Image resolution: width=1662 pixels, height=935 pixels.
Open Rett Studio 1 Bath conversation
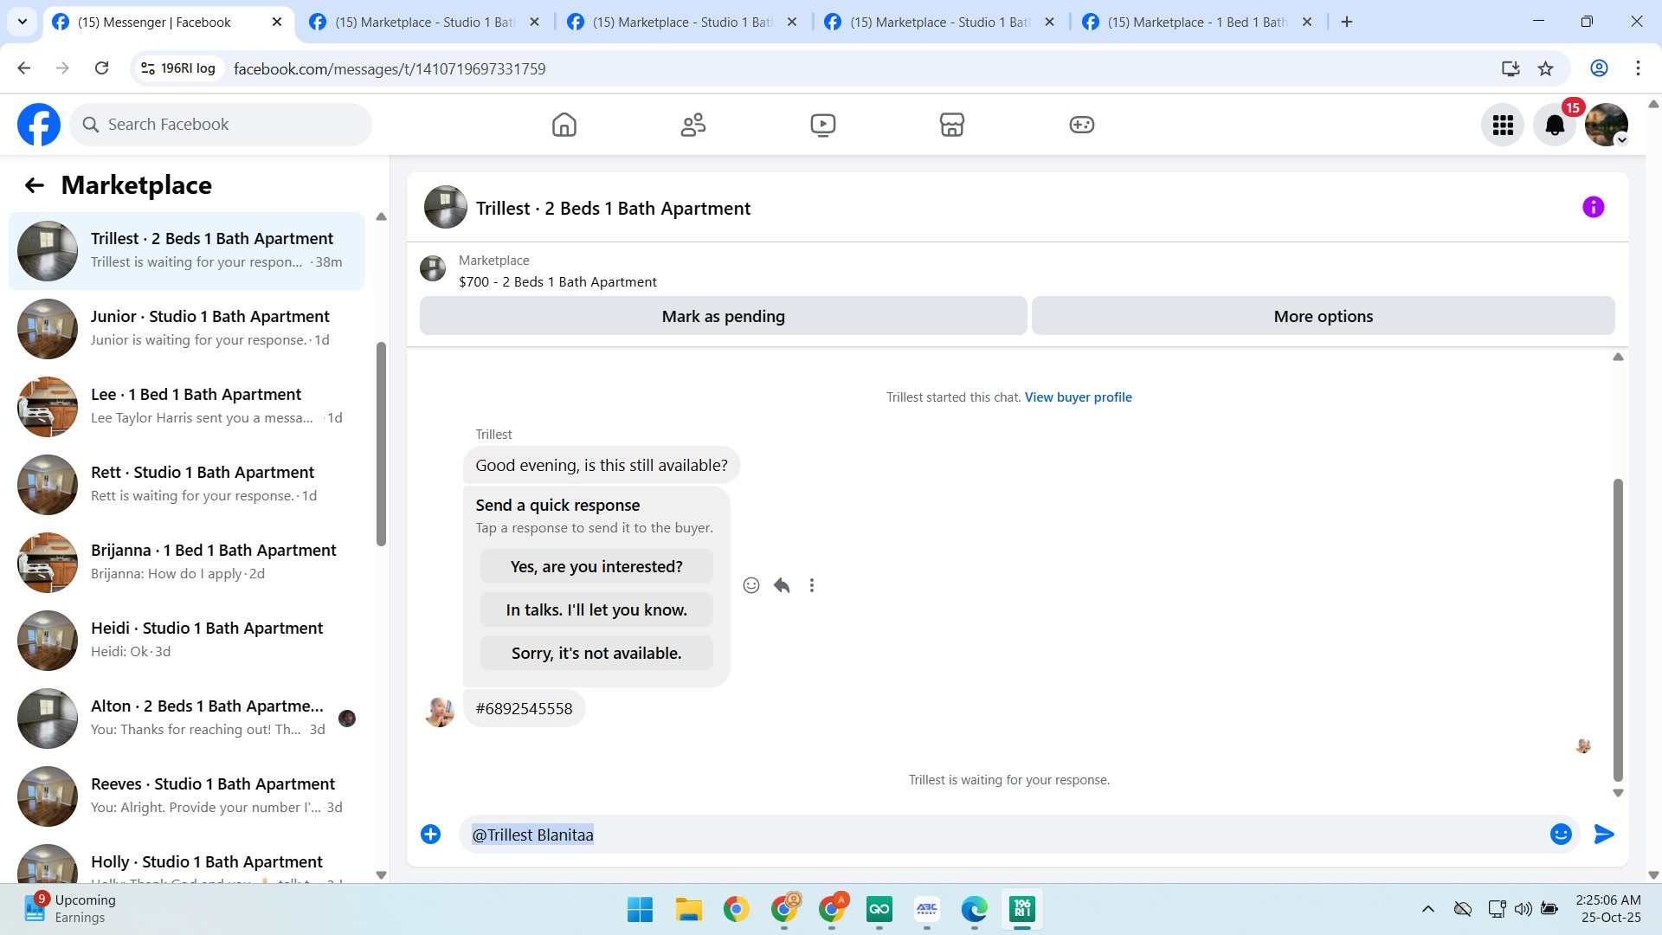click(x=186, y=485)
